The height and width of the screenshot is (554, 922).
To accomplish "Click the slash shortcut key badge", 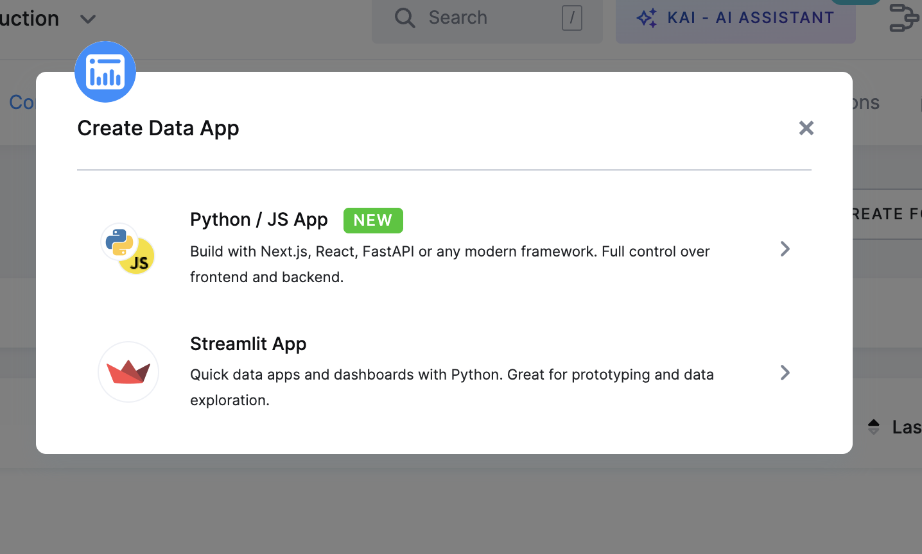I will click(571, 18).
